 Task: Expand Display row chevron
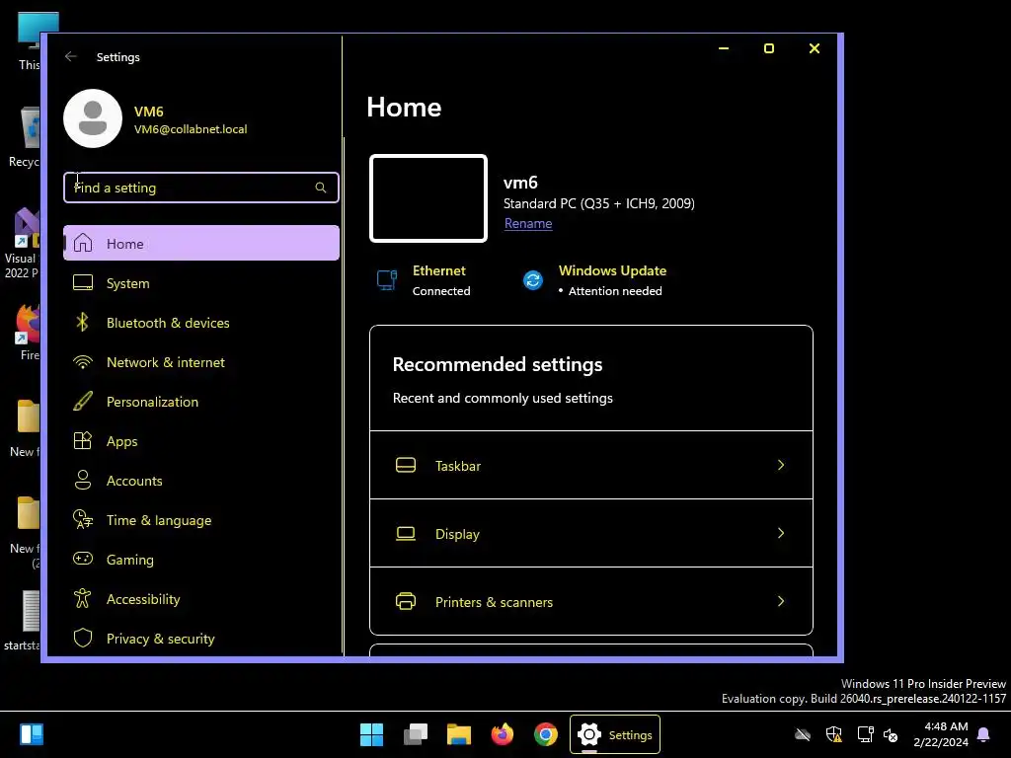click(781, 533)
